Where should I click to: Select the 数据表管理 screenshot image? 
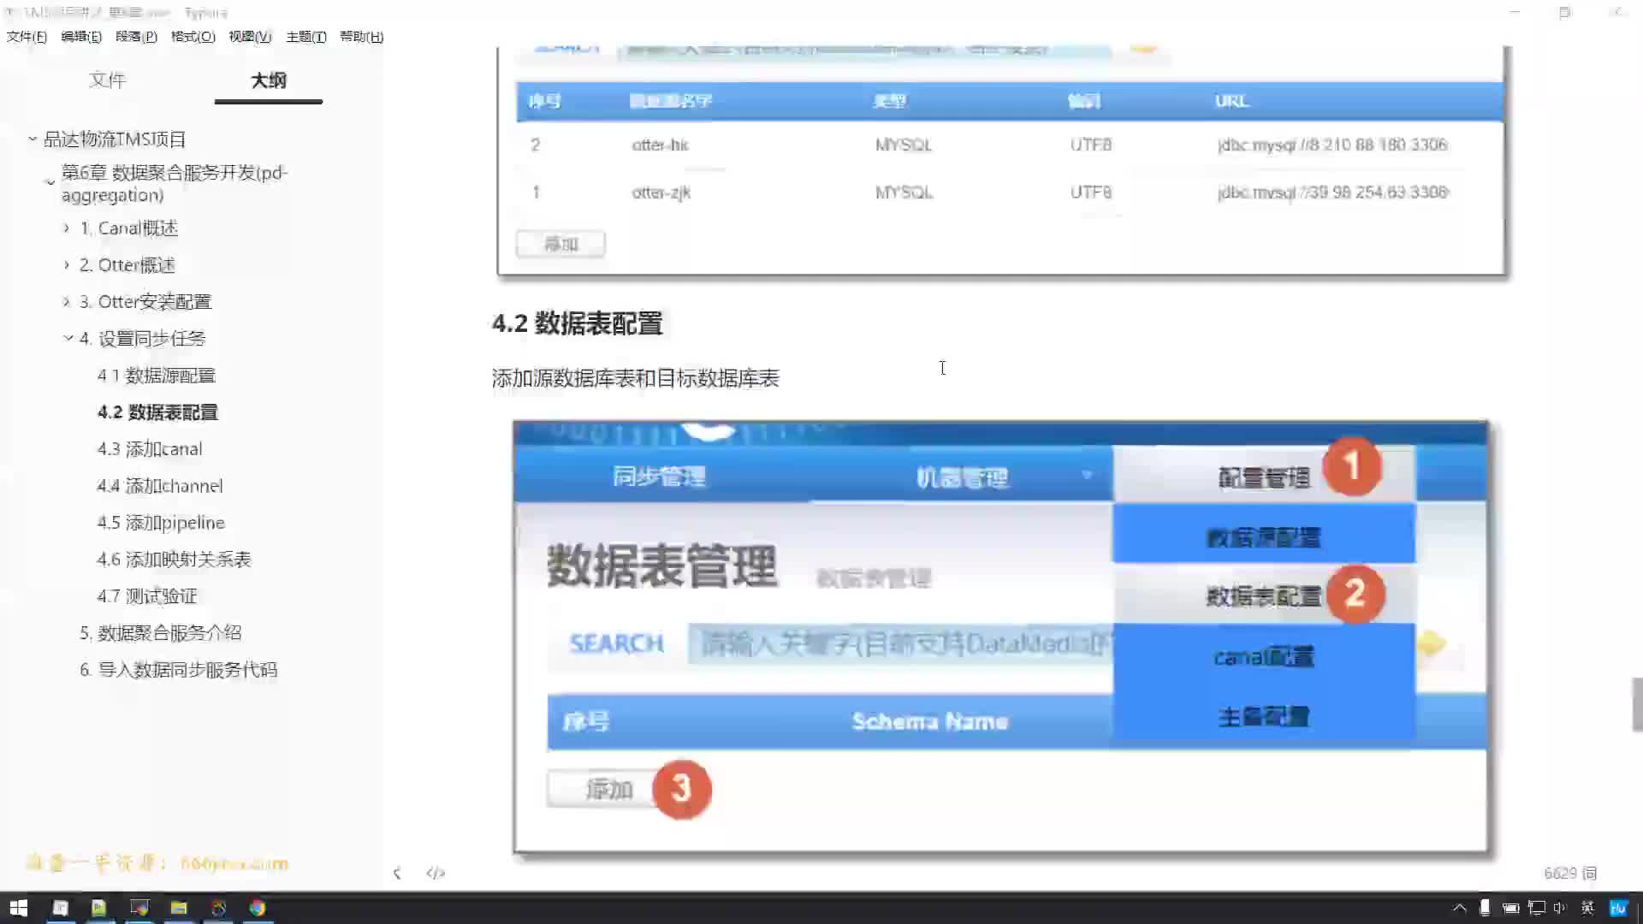[1000, 637]
